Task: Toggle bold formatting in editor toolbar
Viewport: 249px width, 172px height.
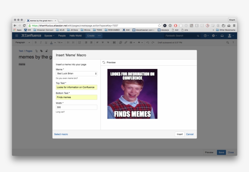Action: pos(36,43)
